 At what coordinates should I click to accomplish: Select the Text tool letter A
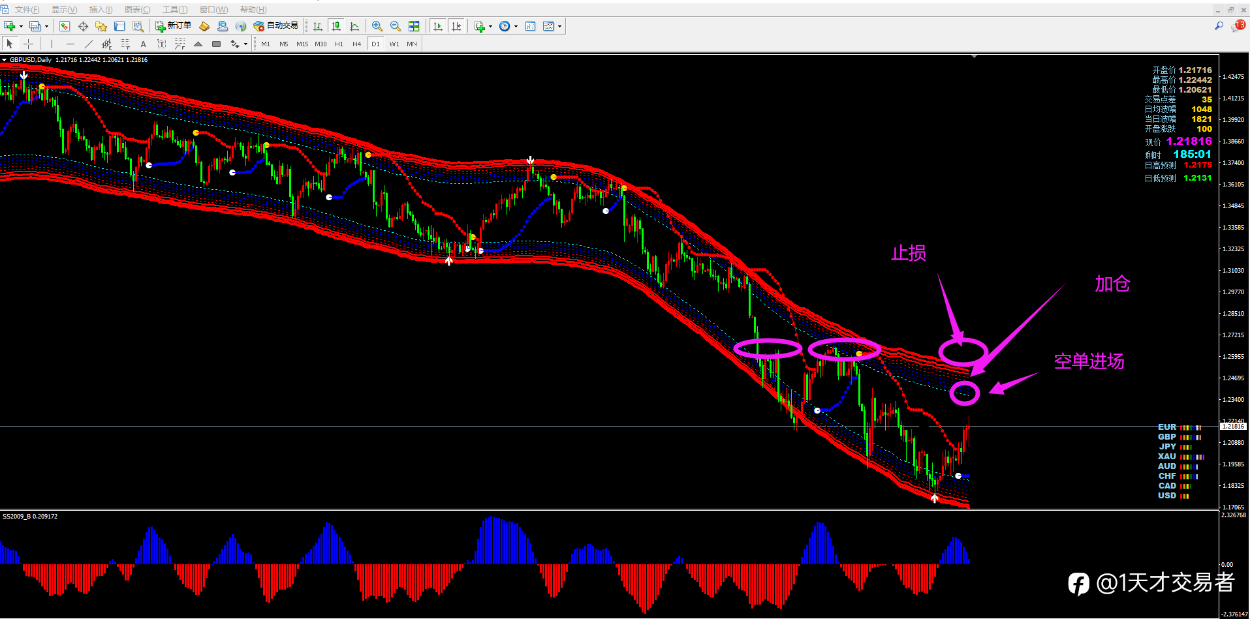coord(144,44)
